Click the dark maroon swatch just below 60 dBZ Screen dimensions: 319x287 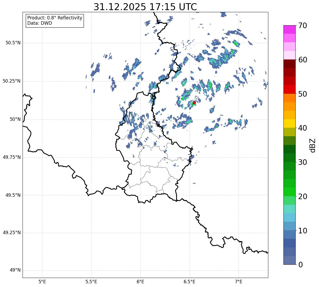(289, 64)
